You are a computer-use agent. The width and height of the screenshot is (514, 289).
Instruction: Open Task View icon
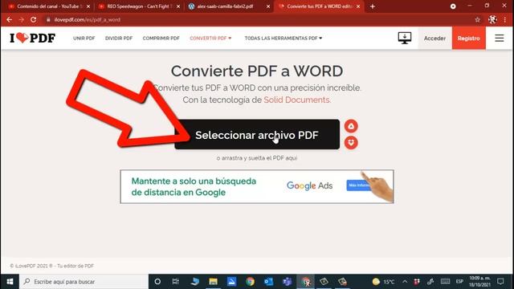tap(176, 282)
